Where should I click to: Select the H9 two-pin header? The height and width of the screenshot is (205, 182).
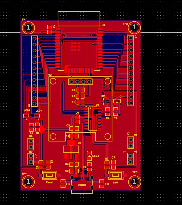tap(31, 144)
